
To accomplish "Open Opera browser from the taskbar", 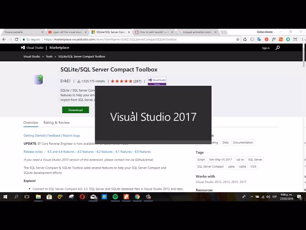I will point(82,197).
